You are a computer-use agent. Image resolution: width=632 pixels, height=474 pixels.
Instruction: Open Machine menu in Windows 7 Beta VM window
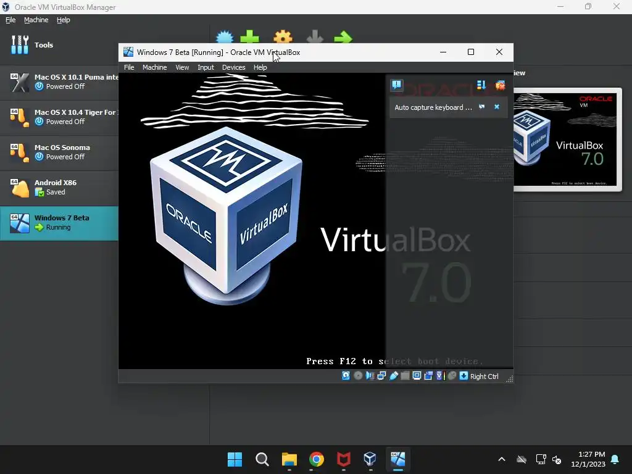[154, 67]
